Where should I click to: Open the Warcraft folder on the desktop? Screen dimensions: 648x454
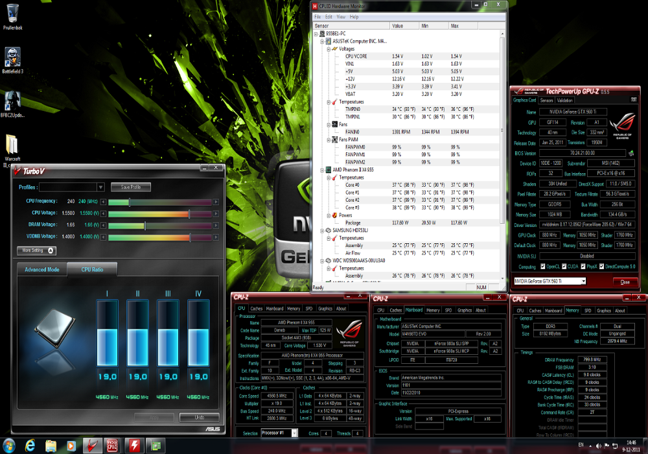tap(12, 150)
